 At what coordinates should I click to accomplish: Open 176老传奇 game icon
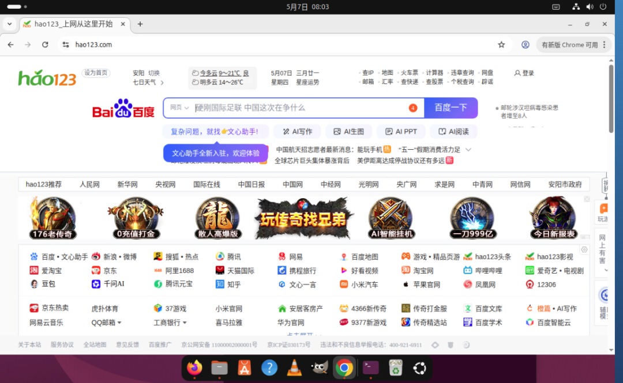pyautogui.click(x=52, y=218)
